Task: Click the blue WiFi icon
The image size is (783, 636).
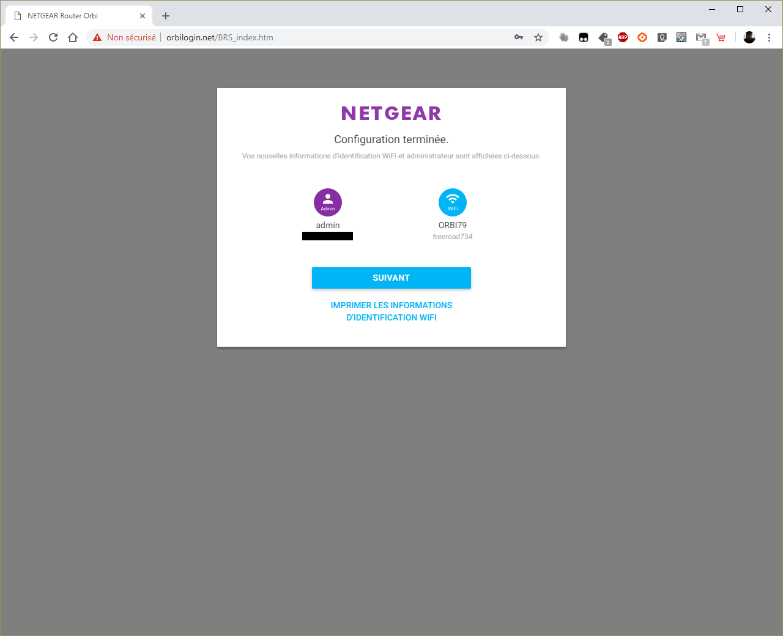Action: click(453, 202)
